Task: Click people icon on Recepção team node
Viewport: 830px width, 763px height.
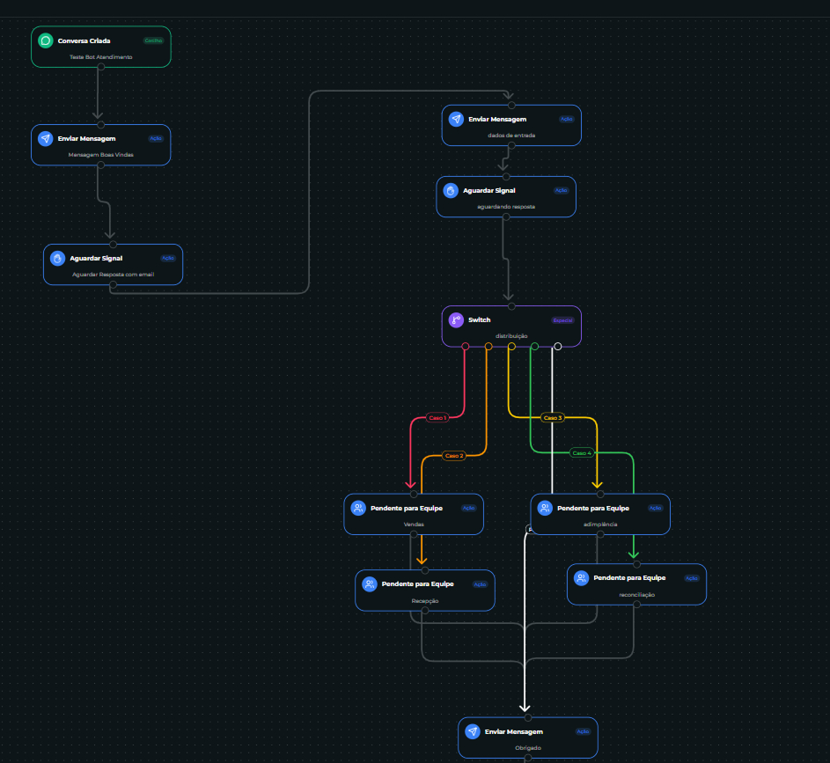Action: click(370, 584)
